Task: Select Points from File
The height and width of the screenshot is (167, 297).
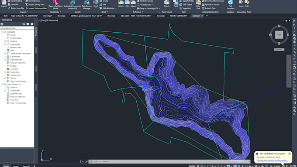Action: pyautogui.click(x=16, y=8)
